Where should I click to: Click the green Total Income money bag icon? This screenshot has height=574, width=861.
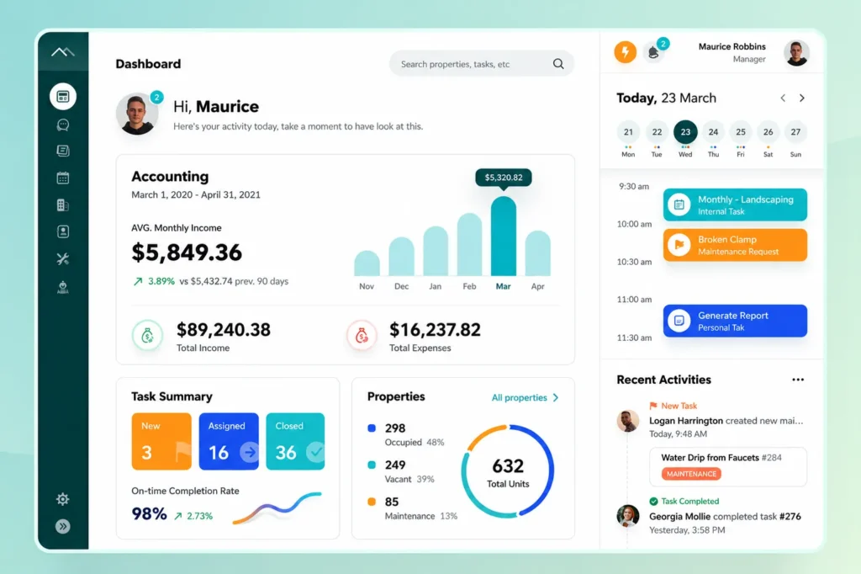click(147, 335)
